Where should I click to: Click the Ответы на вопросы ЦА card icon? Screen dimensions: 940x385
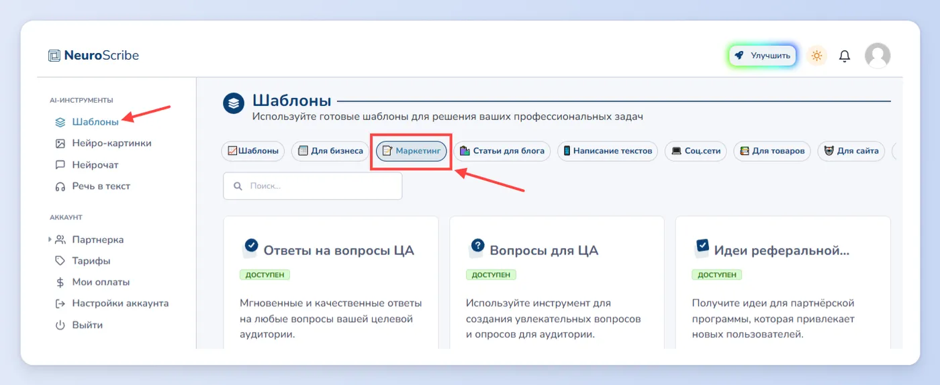(249, 248)
